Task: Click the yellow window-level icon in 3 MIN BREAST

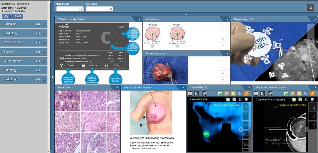Action: (233, 94)
